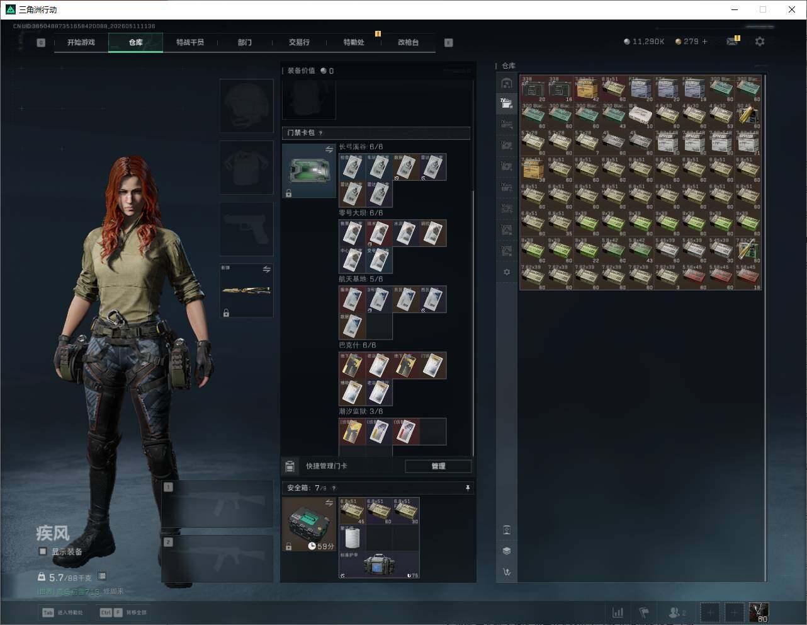Click the lock icon on 门禁卡包 case

pyautogui.click(x=288, y=193)
